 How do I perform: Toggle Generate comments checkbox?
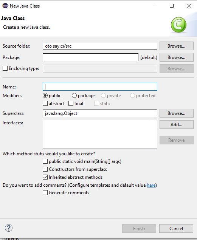point(45,192)
